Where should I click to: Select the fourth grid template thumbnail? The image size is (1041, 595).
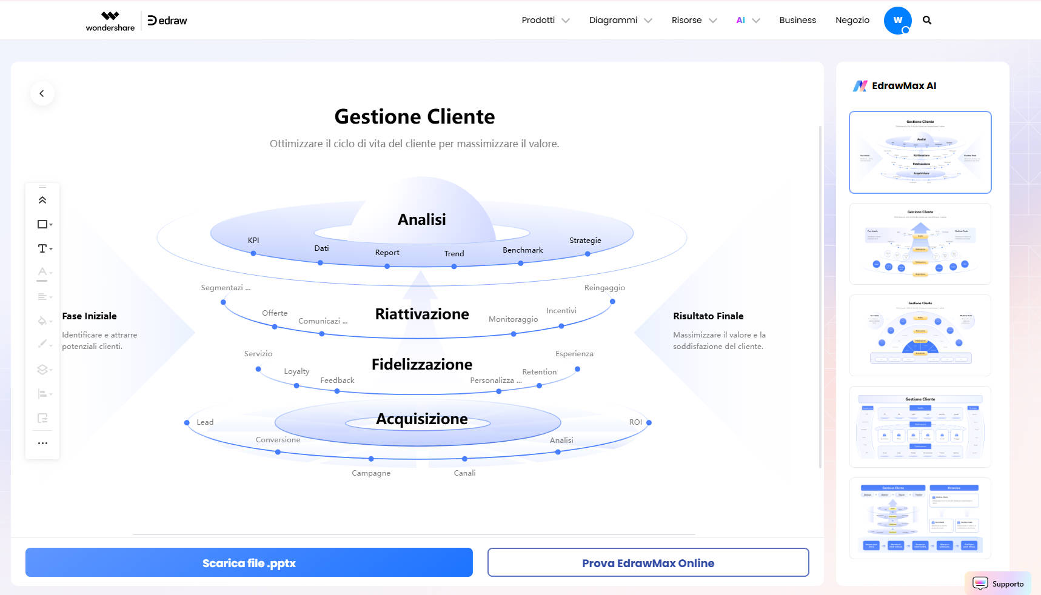click(x=920, y=427)
